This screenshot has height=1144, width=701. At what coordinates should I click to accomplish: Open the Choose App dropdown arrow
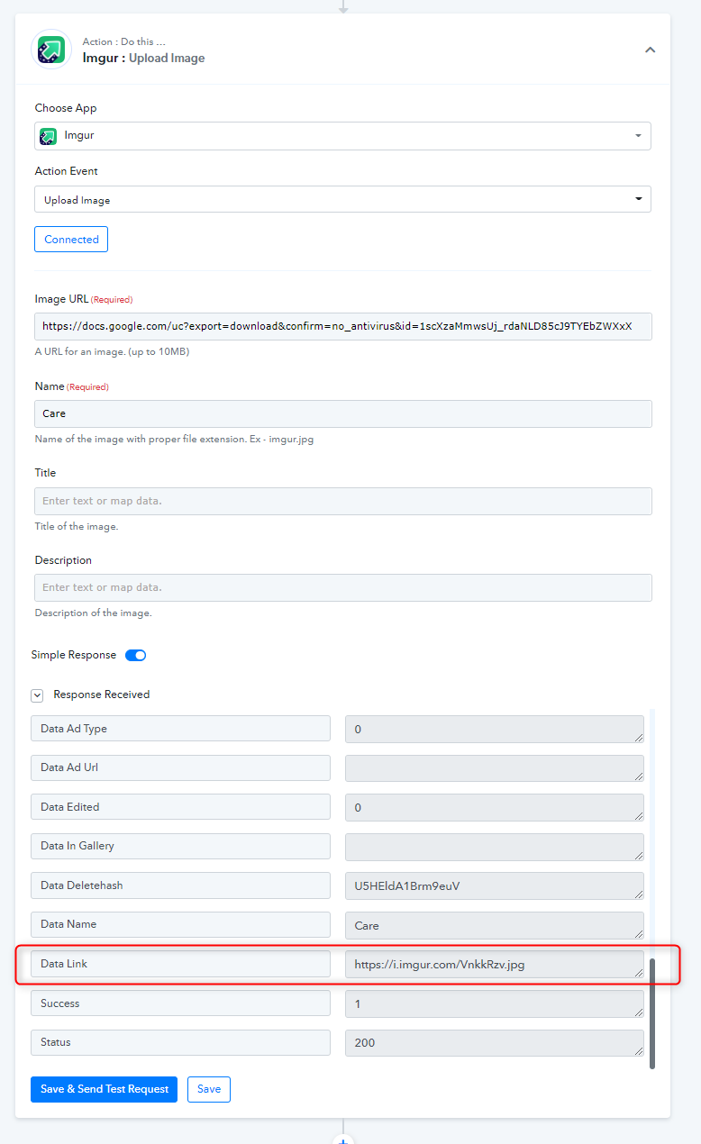click(x=638, y=136)
